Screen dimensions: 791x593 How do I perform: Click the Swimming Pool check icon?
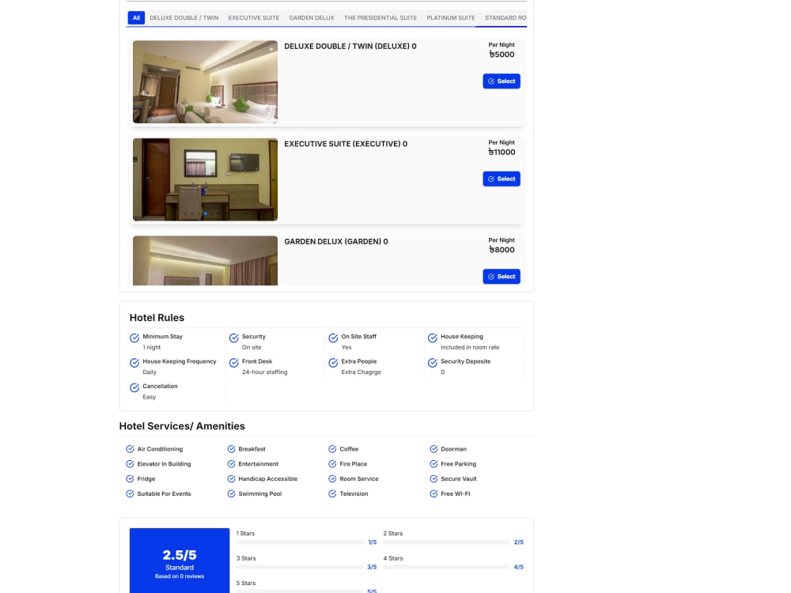232,493
